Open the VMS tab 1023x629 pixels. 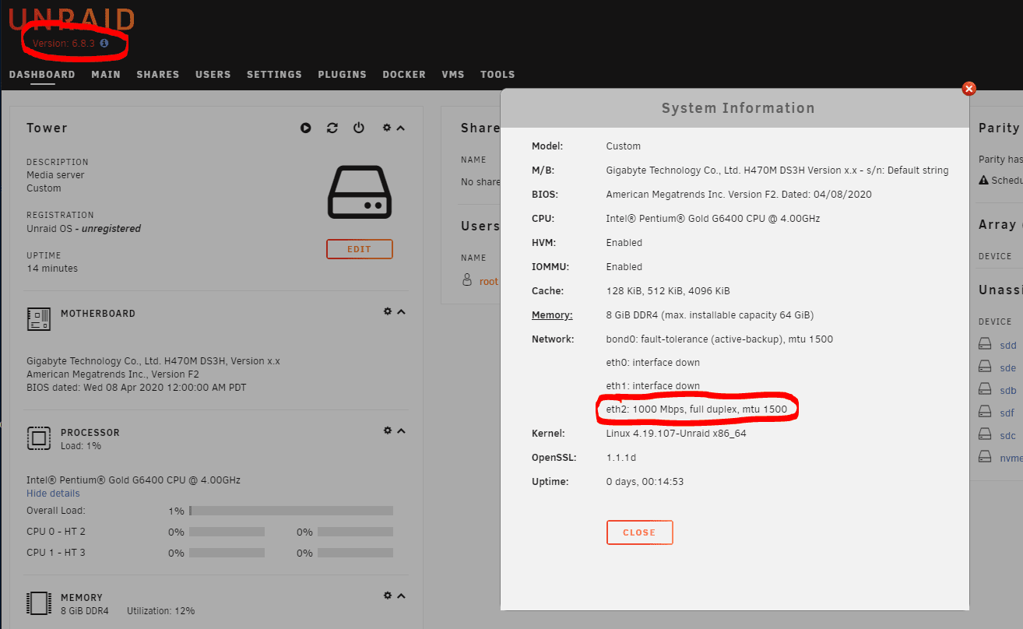(453, 75)
